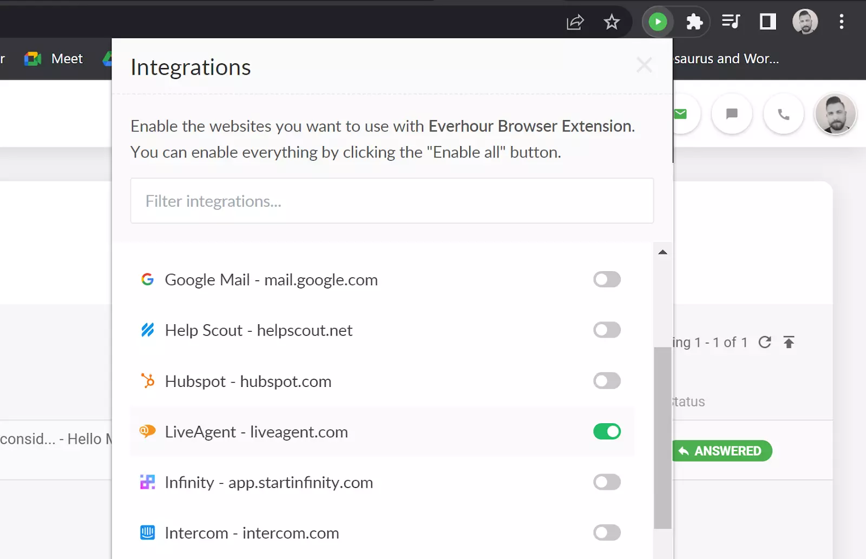Click the phone call icon

(x=783, y=114)
